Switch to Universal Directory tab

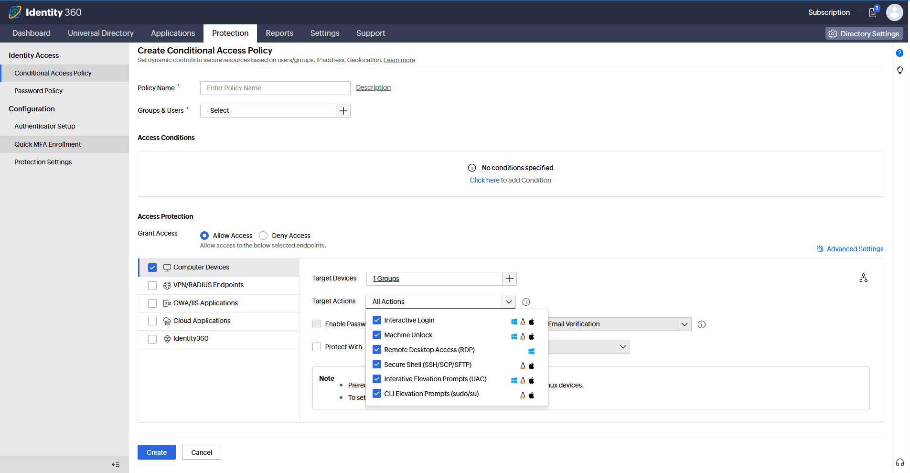click(x=101, y=33)
